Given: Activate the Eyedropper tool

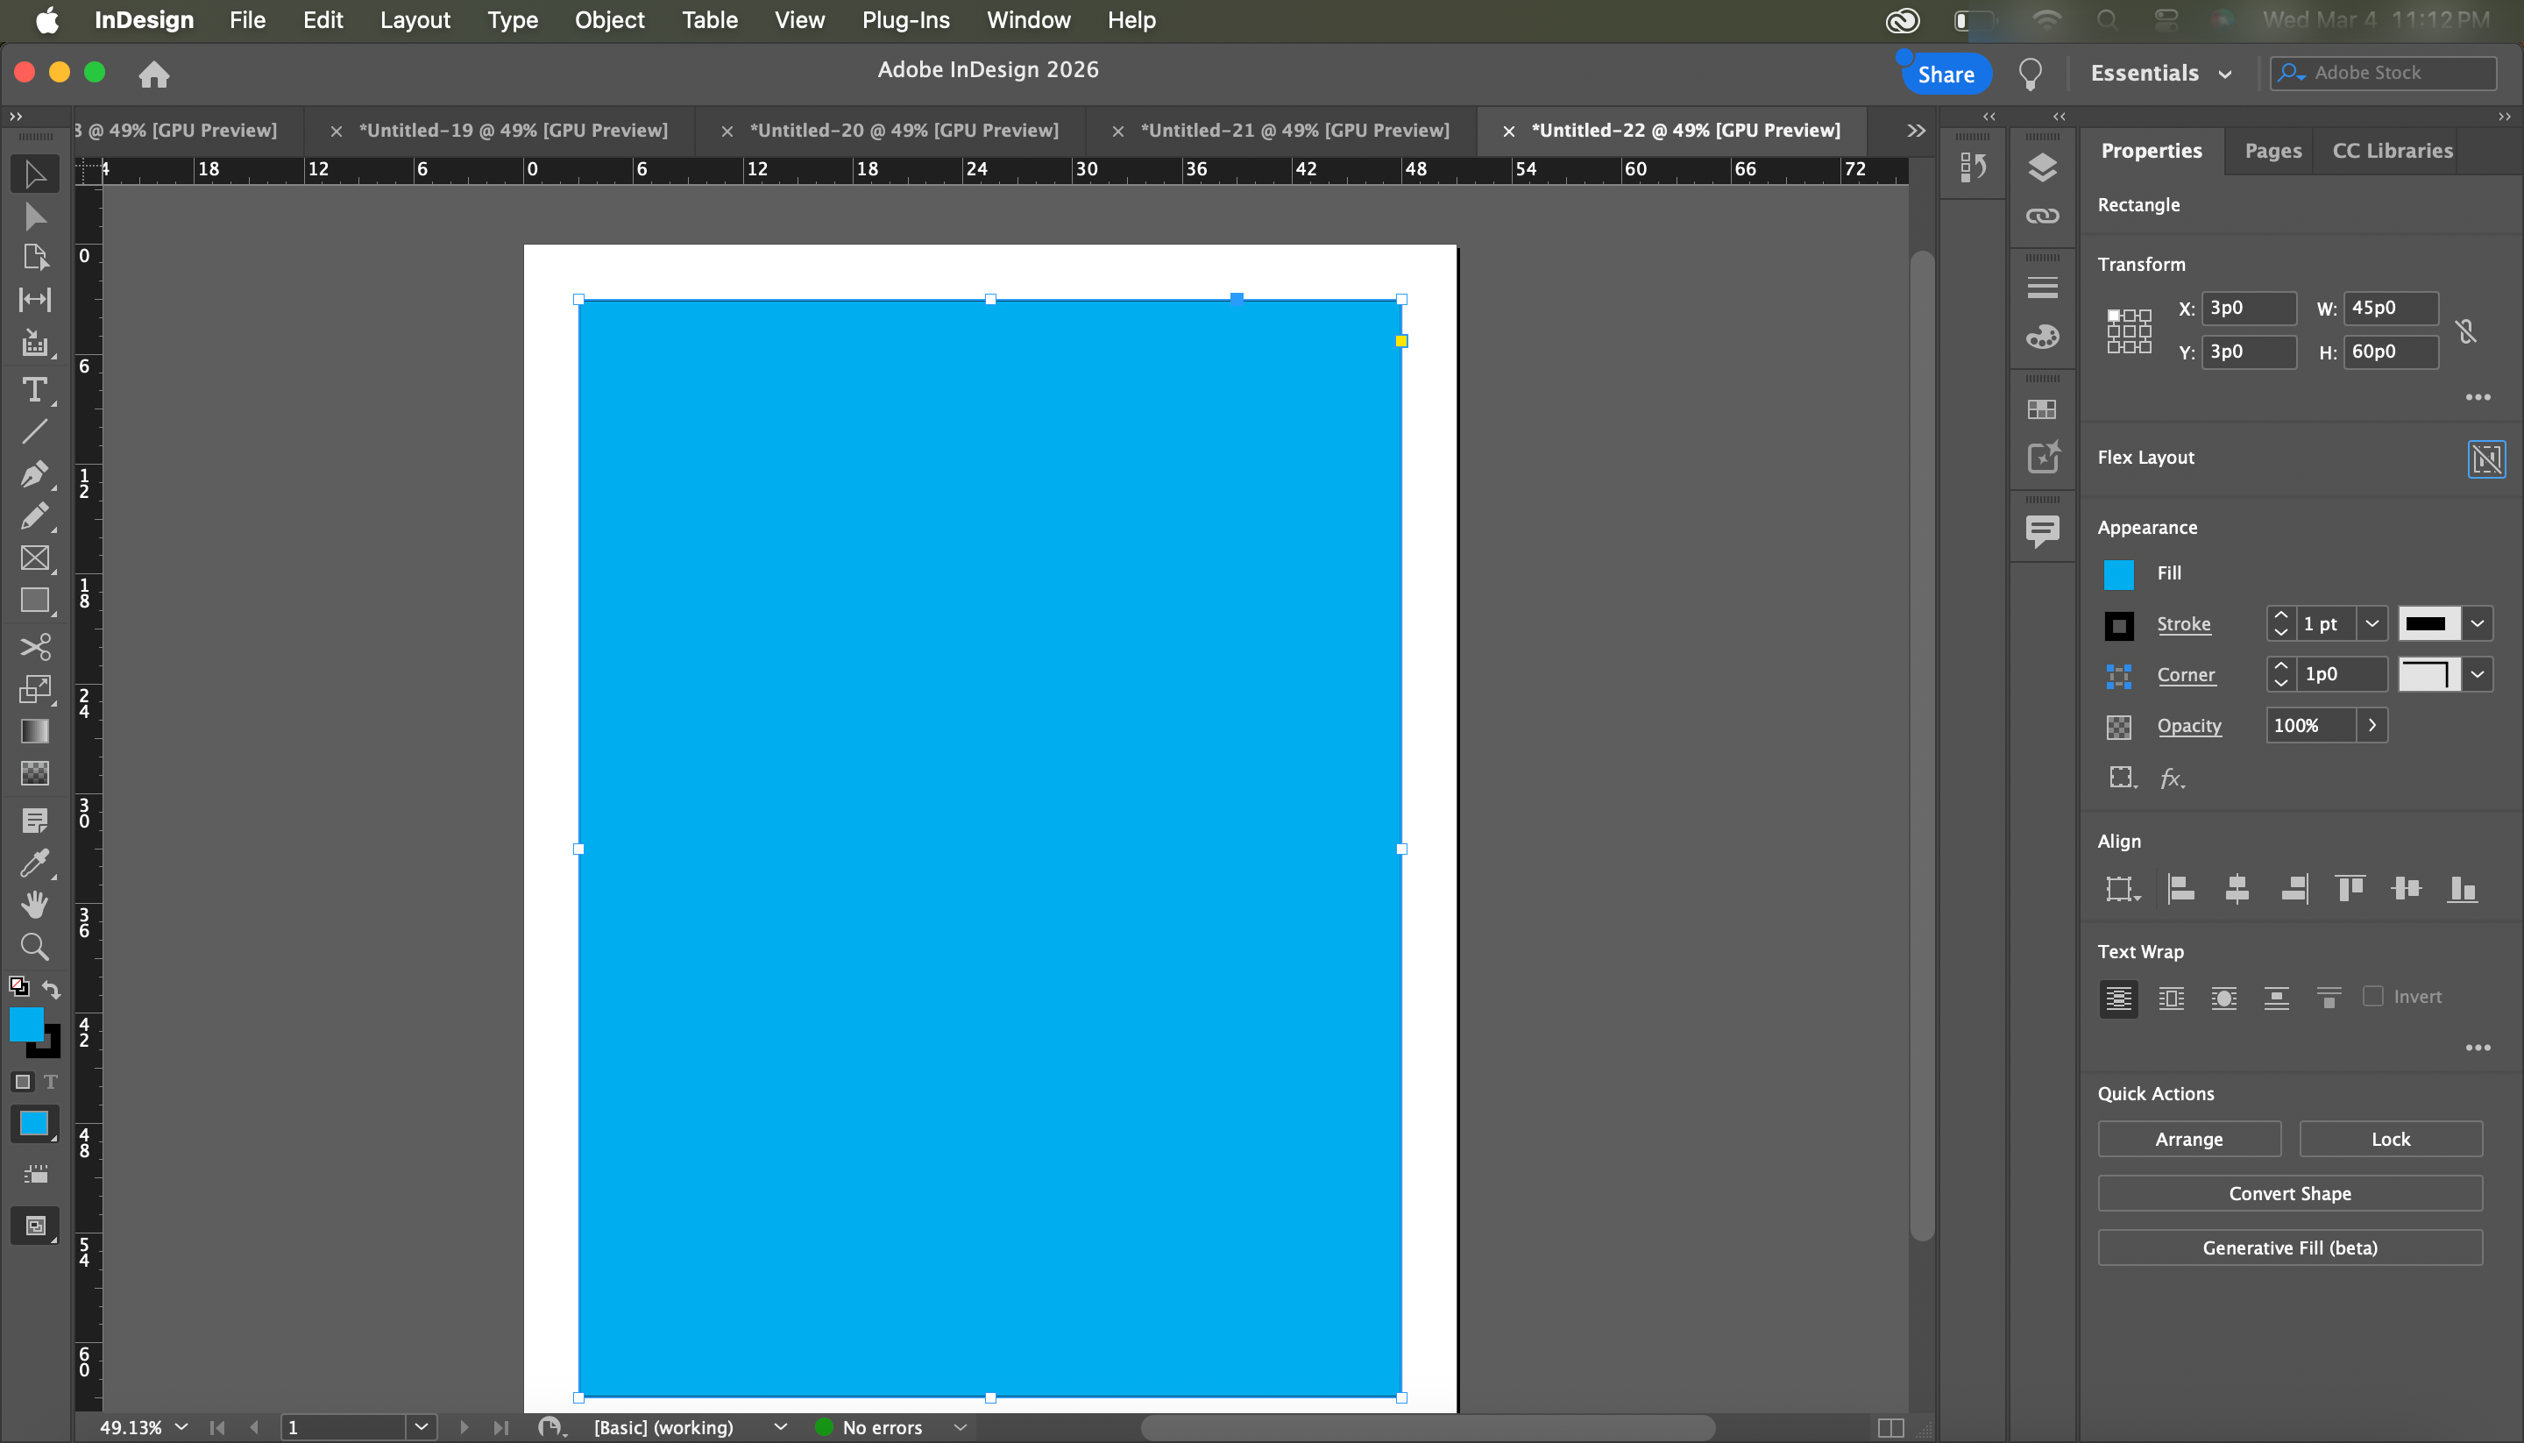Looking at the screenshot, I should pyautogui.click(x=35, y=864).
